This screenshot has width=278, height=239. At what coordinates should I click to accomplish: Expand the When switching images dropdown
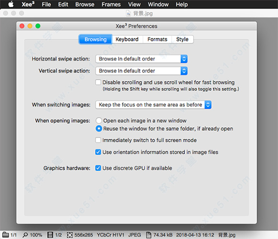tap(154, 105)
